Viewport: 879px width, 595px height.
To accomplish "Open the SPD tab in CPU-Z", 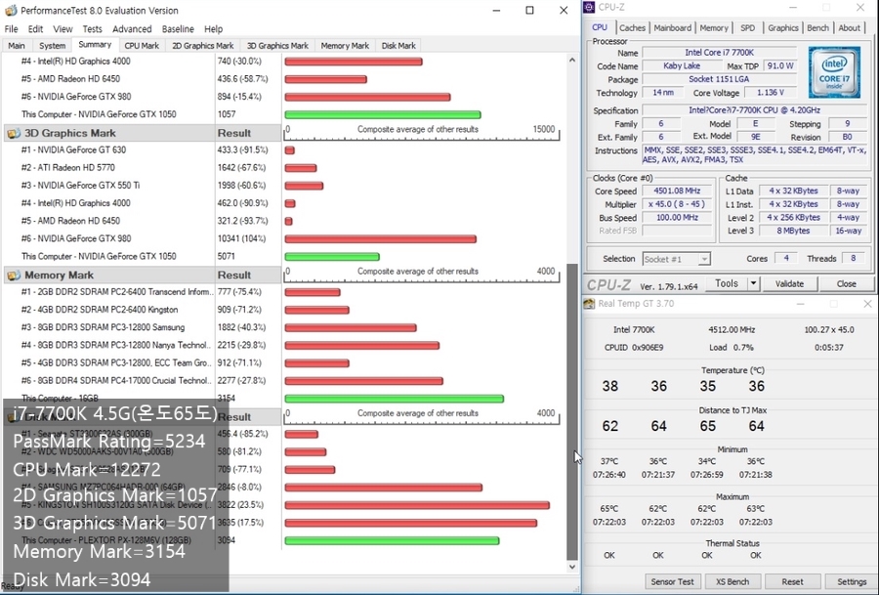I will click(x=747, y=27).
